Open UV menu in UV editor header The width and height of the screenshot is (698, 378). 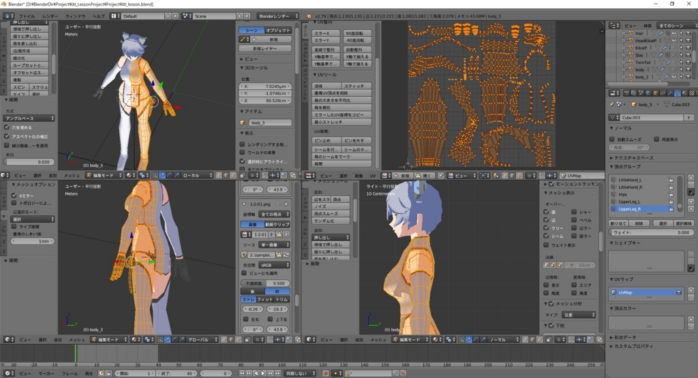tap(373, 176)
